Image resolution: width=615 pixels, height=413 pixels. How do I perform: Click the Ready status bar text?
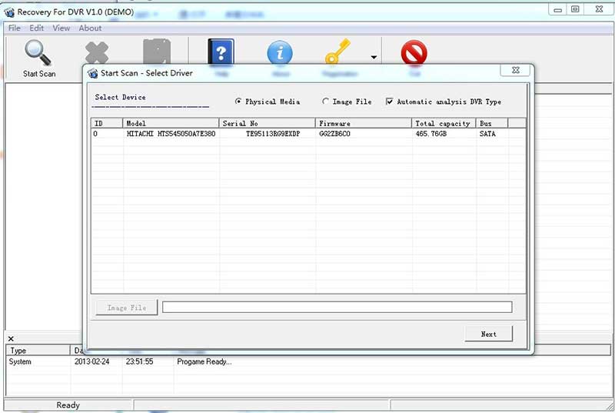[x=68, y=405]
